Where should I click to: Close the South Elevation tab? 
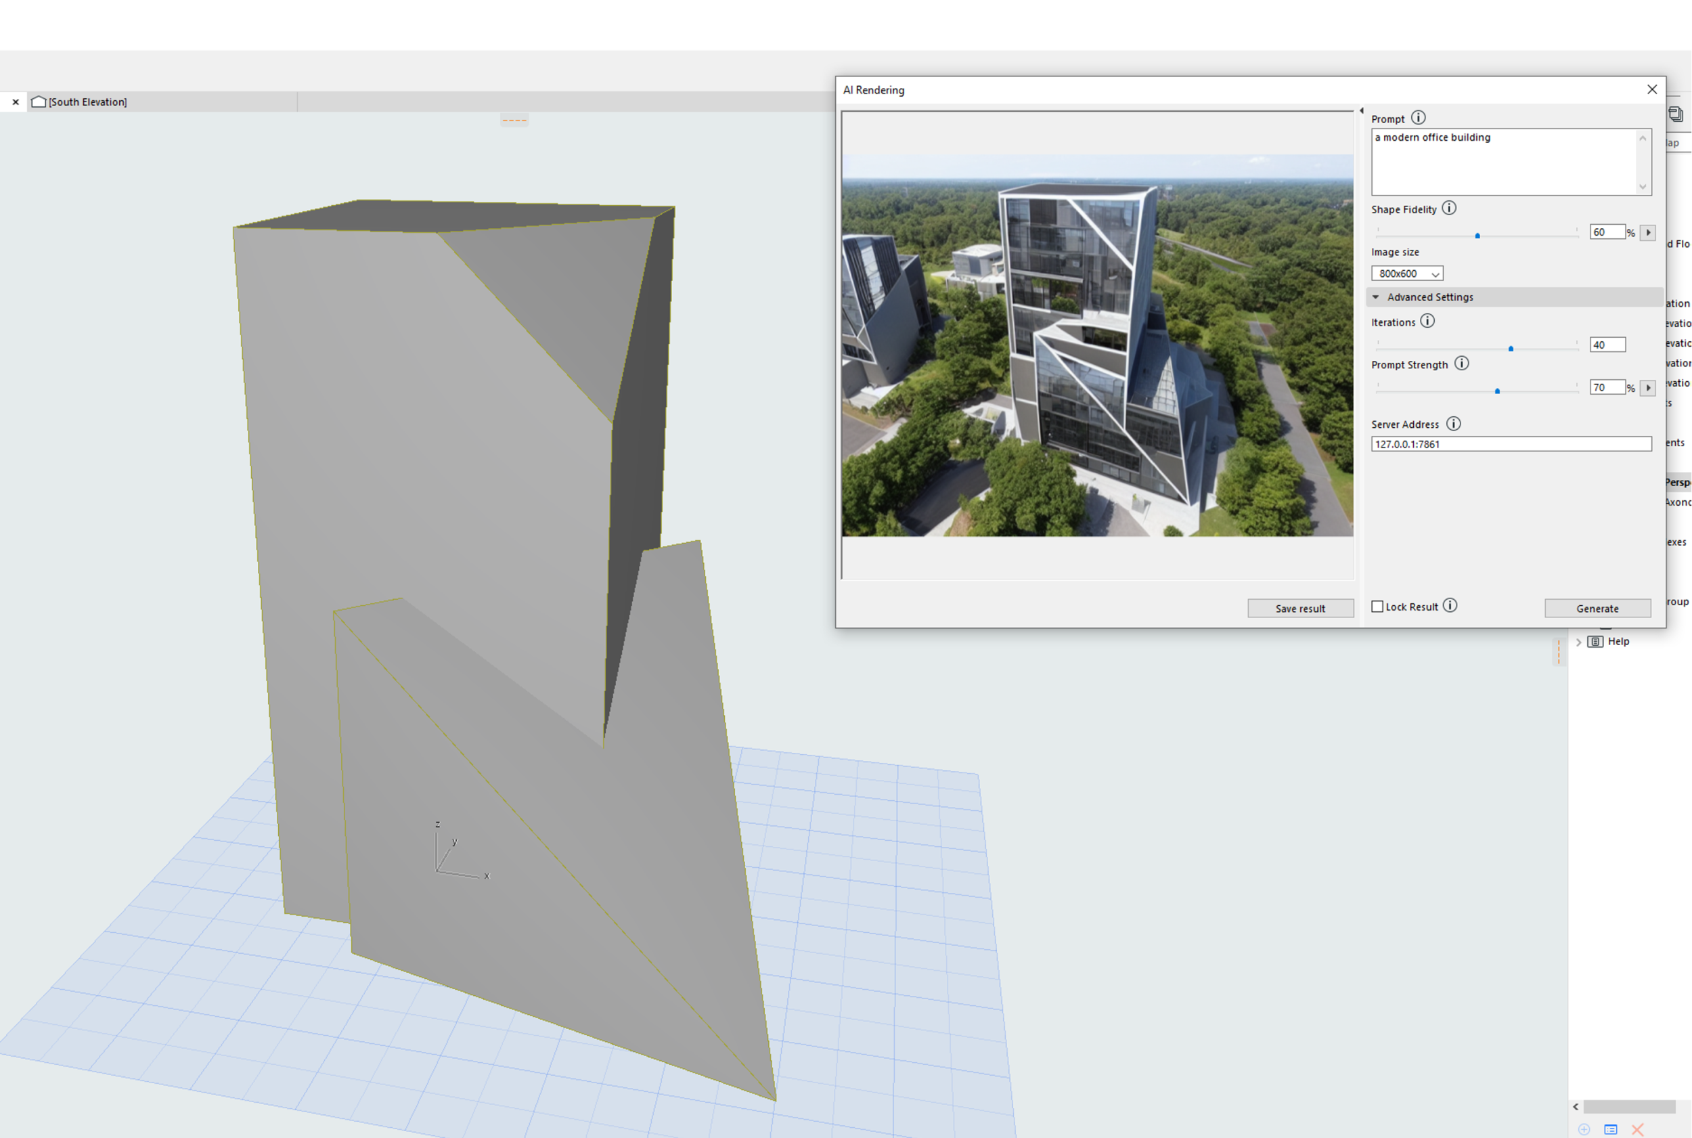tap(16, 102)
